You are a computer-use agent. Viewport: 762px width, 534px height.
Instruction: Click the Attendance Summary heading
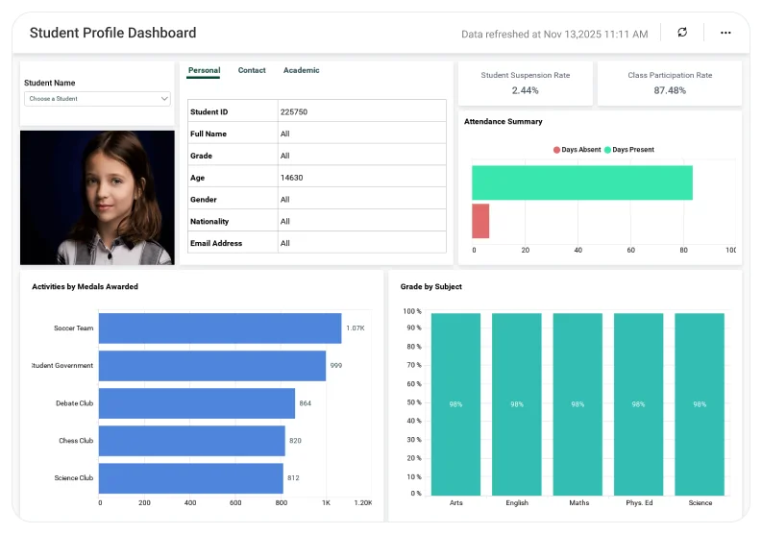[x=503, y=121]
